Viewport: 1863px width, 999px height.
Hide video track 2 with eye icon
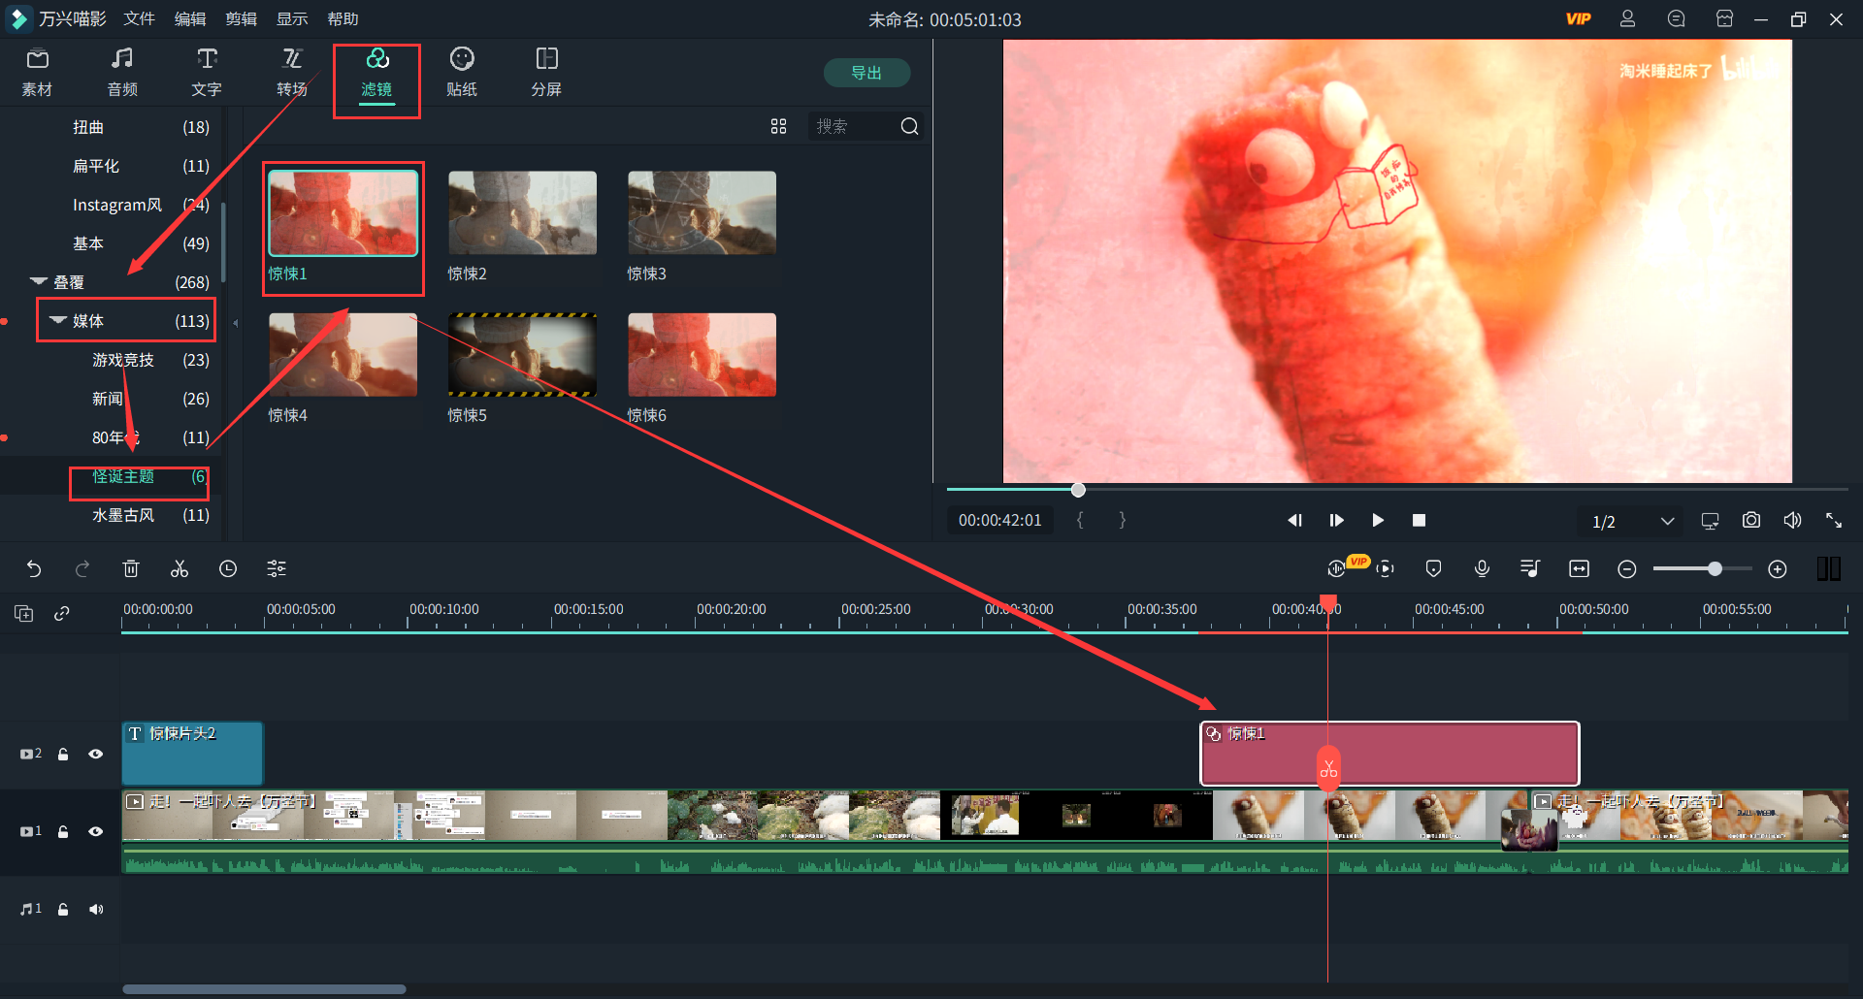click(x=95, y=754)
